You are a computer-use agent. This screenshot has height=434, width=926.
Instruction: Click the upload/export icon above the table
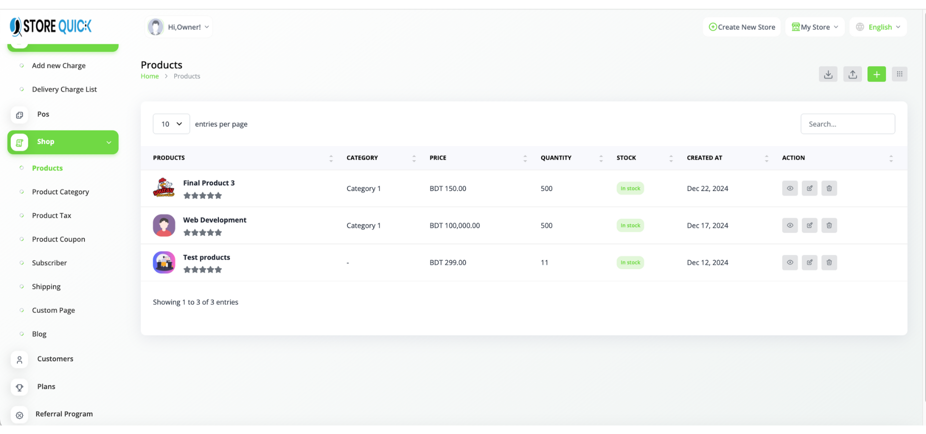click(852, 74)
